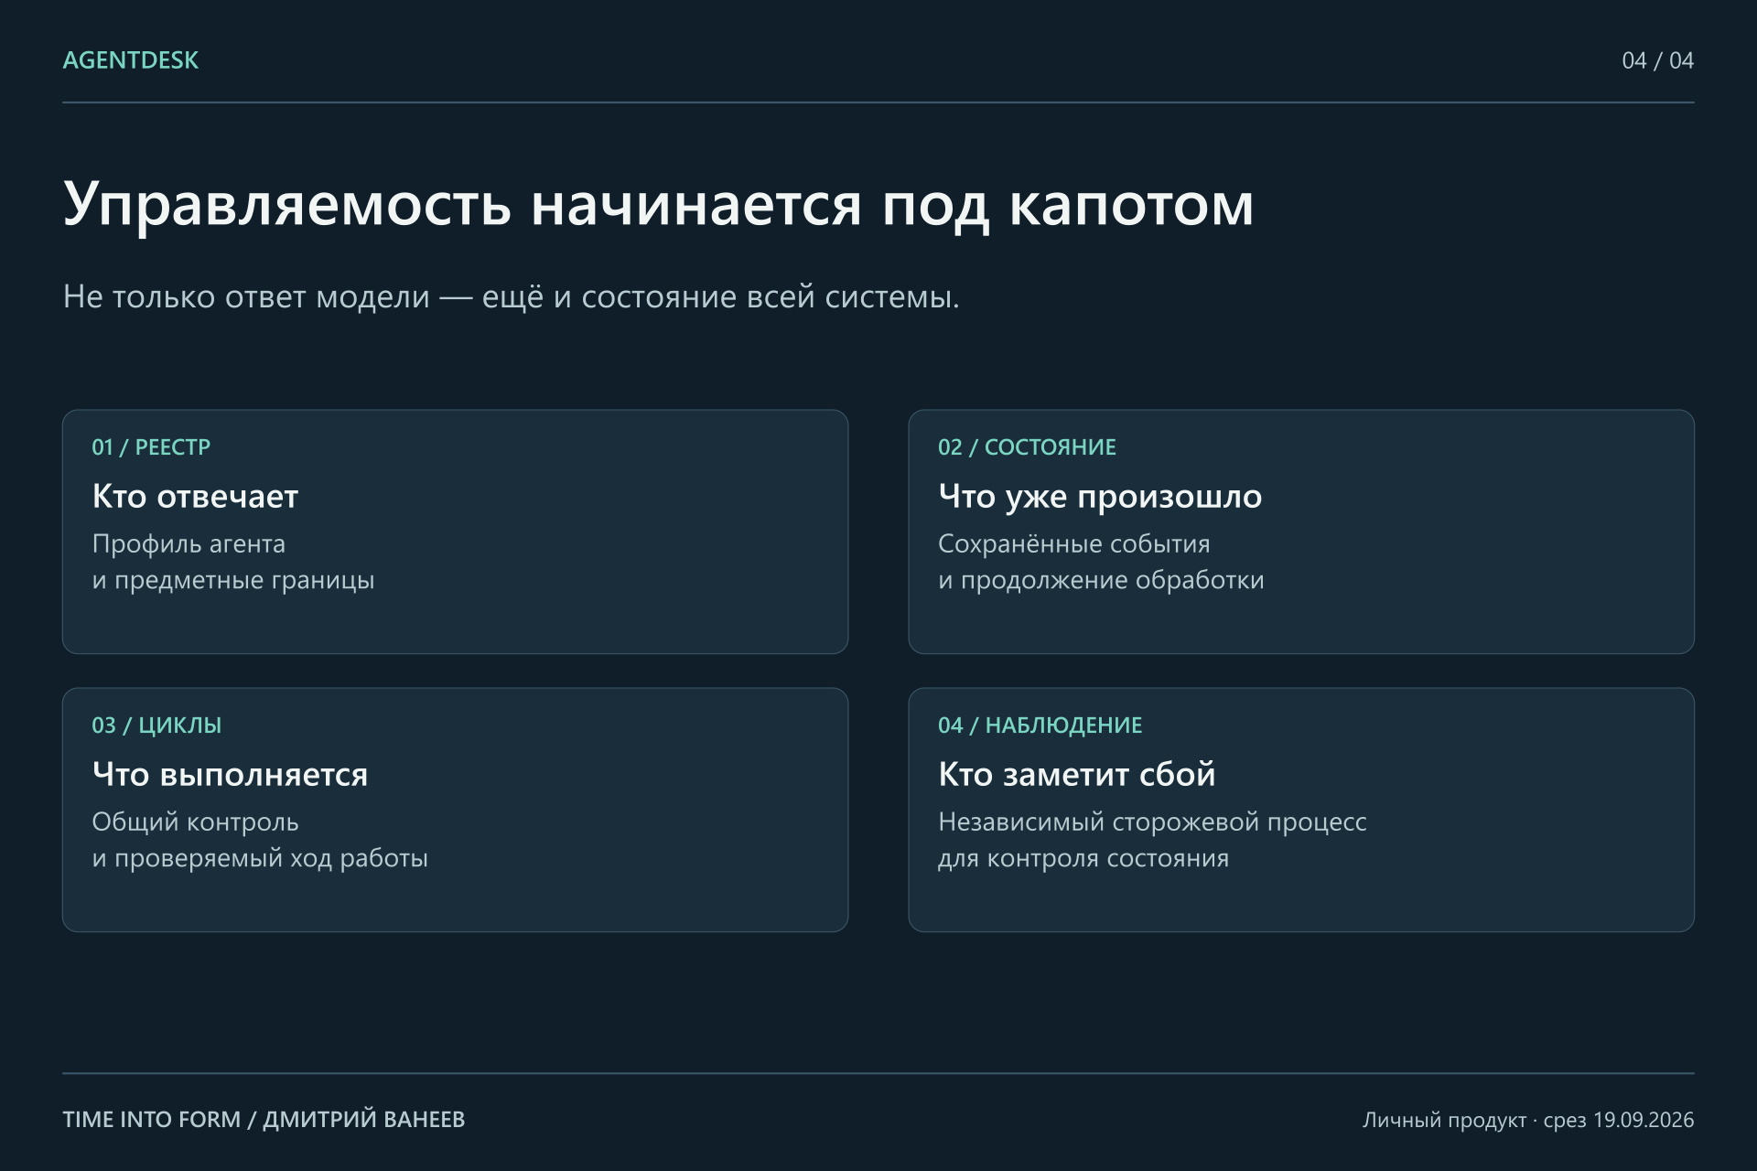Select the text 'Сохранённые события'
The height and width of the screenshot is (1171, 1757).
point(1073,544)
